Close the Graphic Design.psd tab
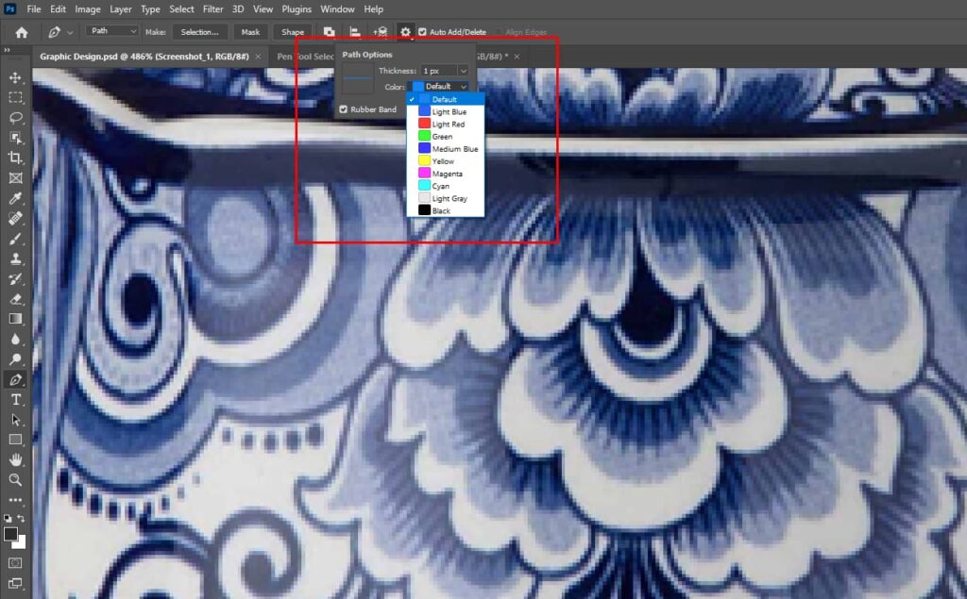Screen dimensions: 967x599 pyautogui.click(x=258, y=57)
